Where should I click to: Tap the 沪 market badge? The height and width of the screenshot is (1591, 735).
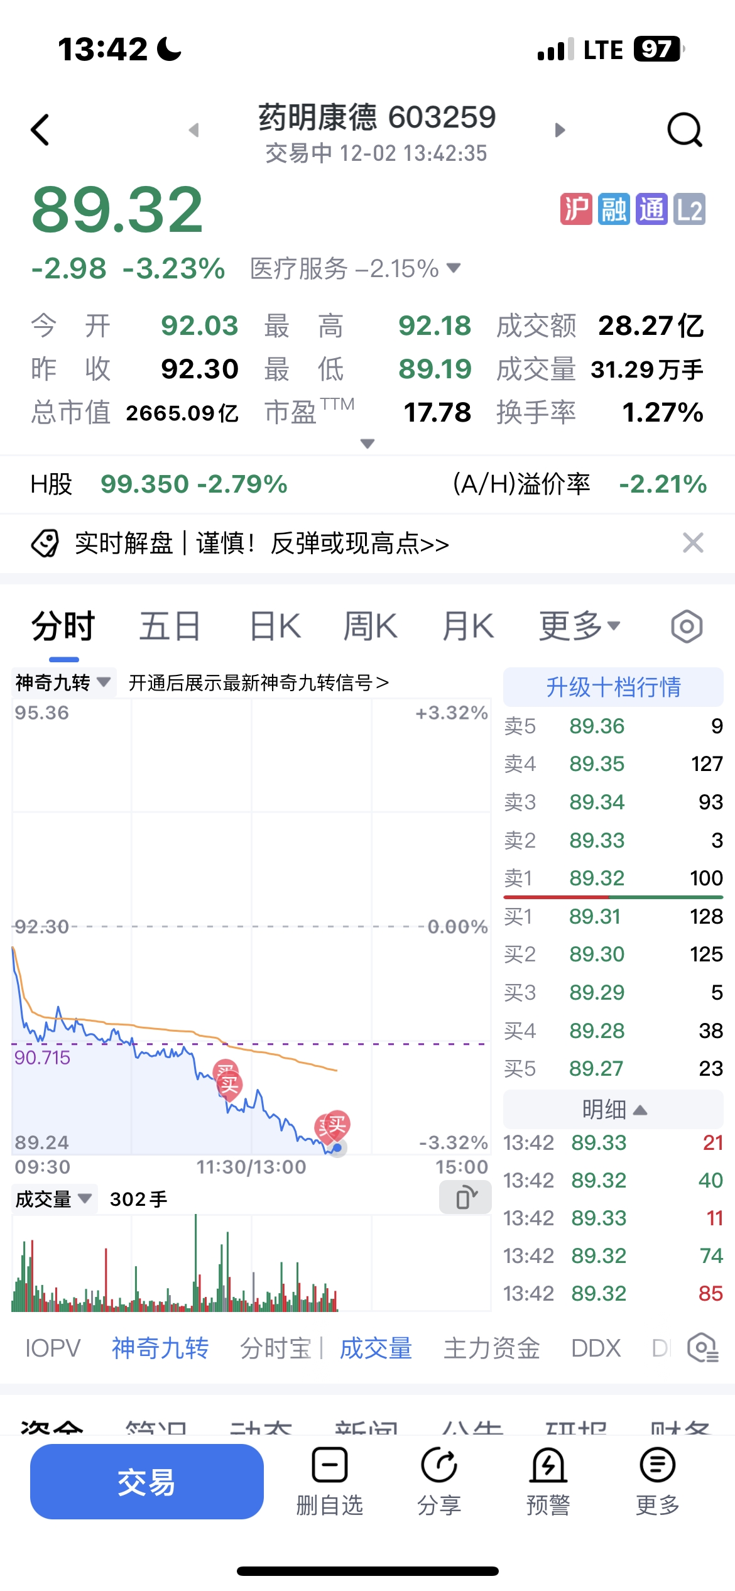[576, 209]
